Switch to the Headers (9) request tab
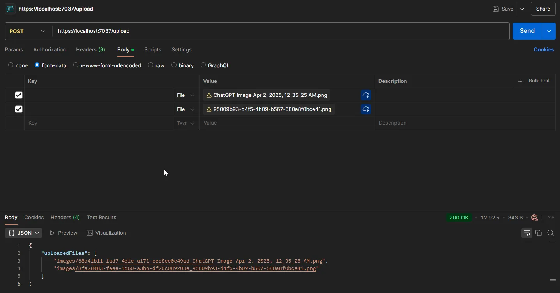Viewport: 560px width, 293px height. click(90, 50)
